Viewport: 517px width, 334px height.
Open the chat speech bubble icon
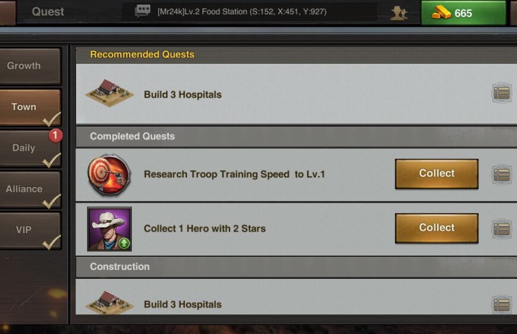point(143,11)
